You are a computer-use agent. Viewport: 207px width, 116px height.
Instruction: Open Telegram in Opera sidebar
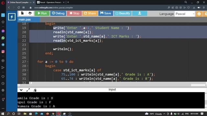point(3,45)
